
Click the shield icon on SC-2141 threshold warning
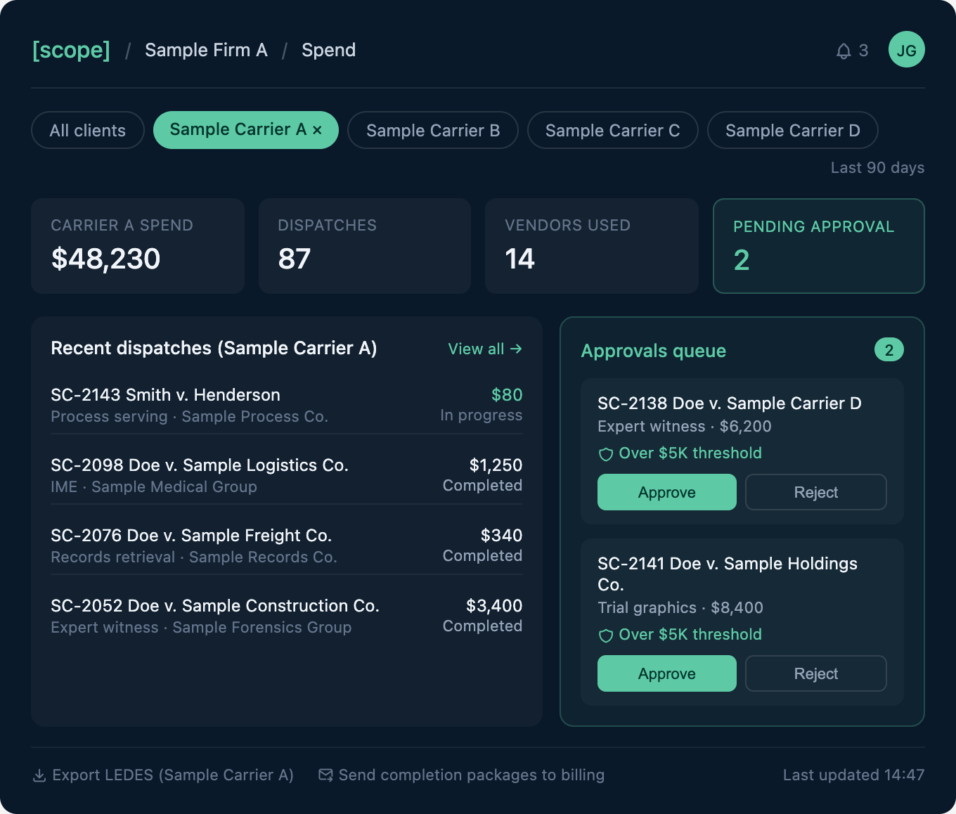605,635
